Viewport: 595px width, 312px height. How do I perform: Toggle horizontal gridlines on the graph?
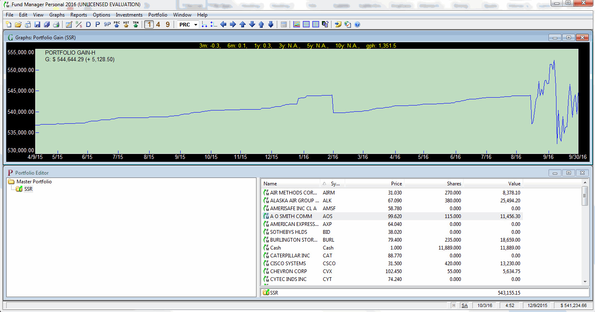point(306,24)
